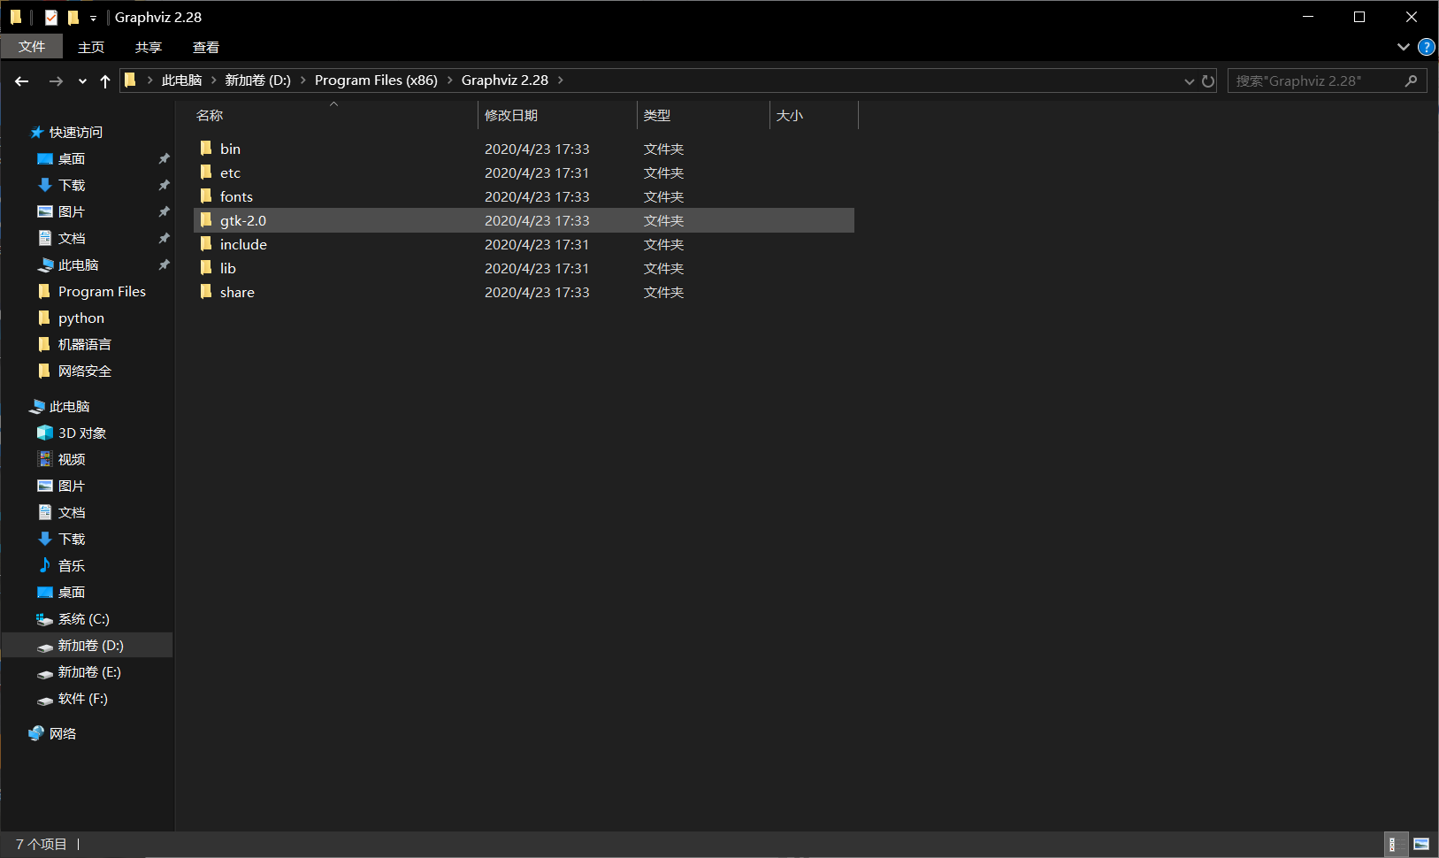
Task: Select 此电脑 in the address breadcrumb
Action: click(x=181, y=80)
